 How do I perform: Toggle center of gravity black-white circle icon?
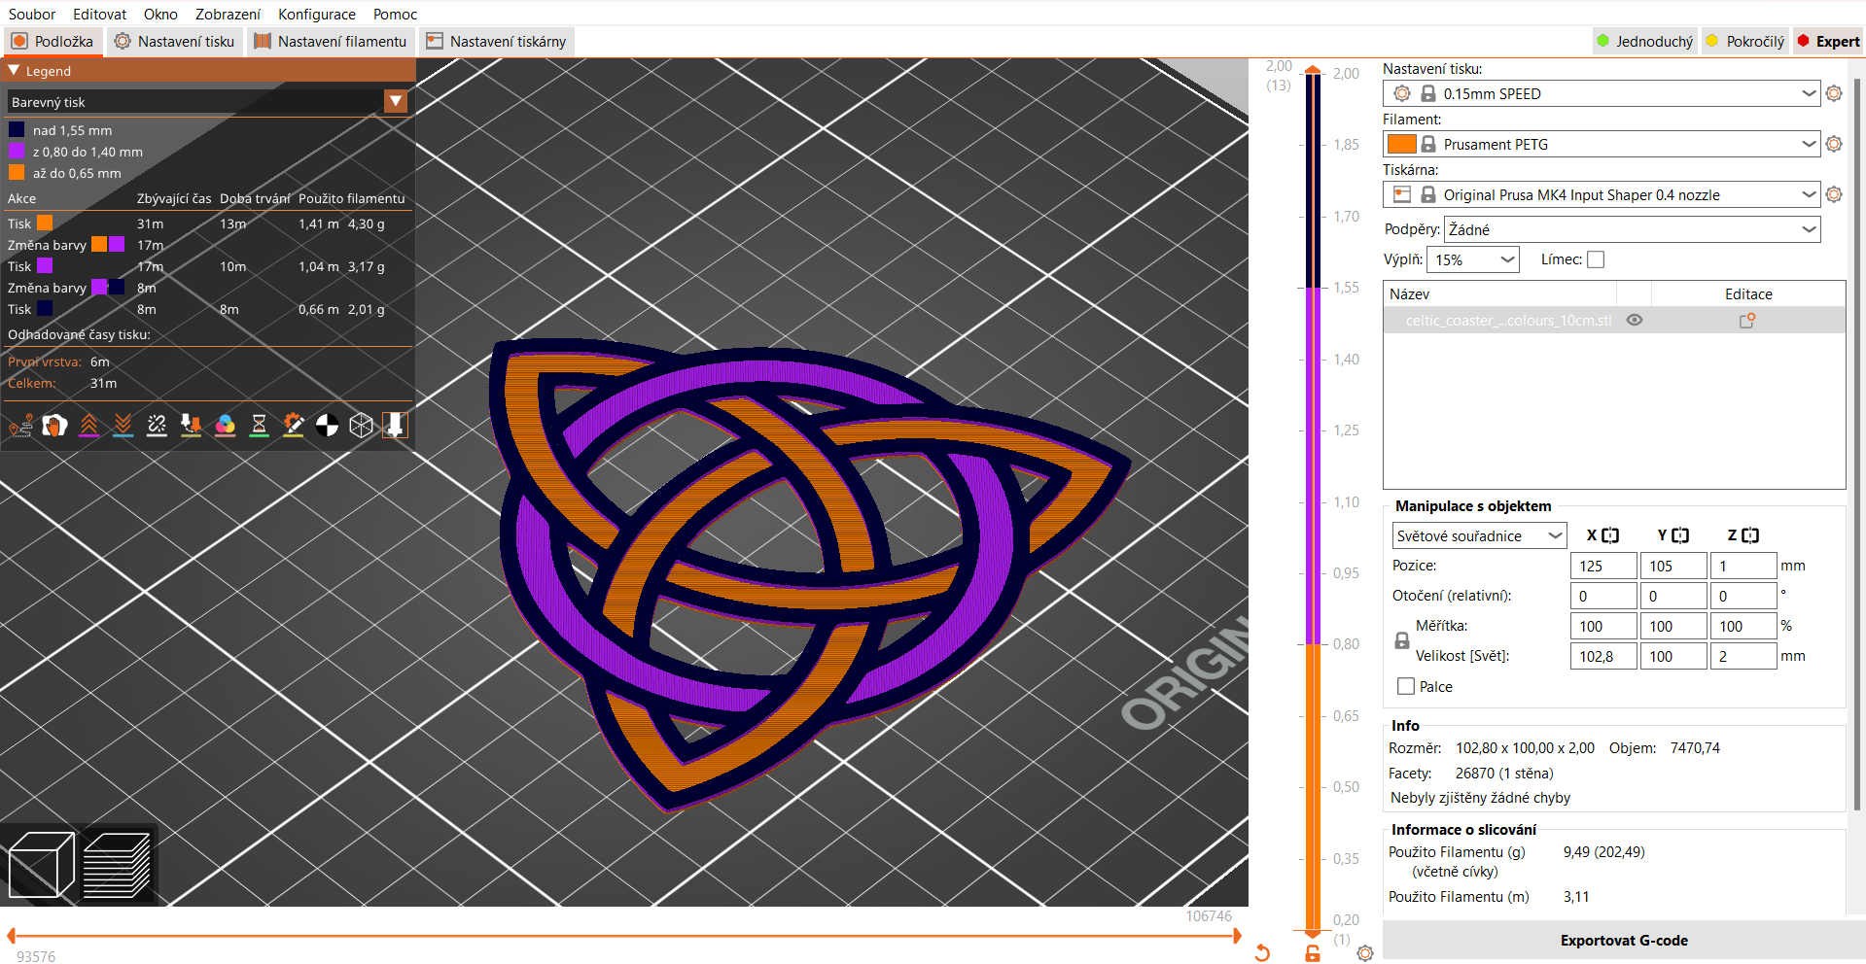coord(327,426)
